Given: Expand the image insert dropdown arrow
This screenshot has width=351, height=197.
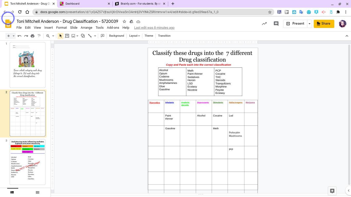Looking at the screenshot, I should pos(77,36).
